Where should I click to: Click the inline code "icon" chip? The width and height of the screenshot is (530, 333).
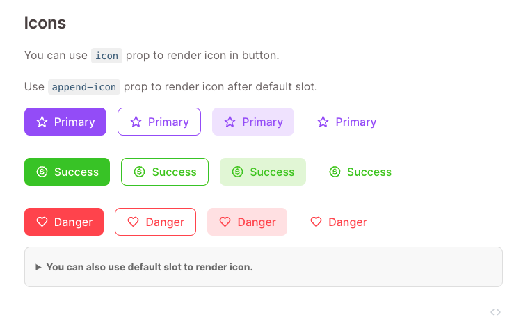coord(106,56)
